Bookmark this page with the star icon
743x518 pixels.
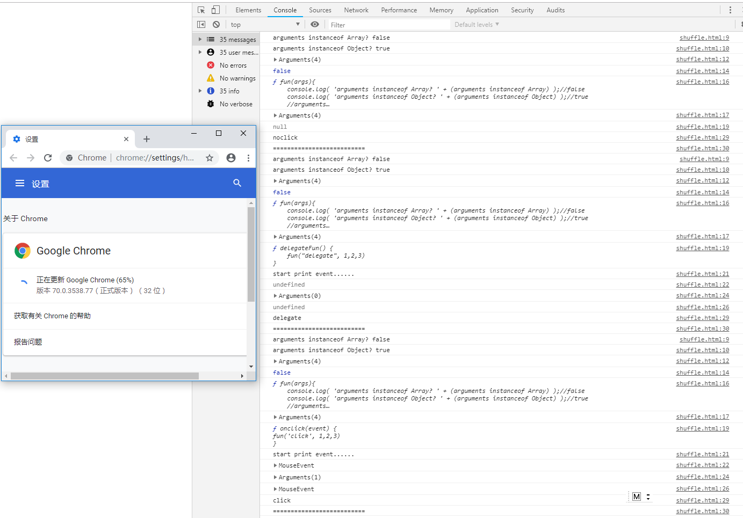tap(210, 158)
